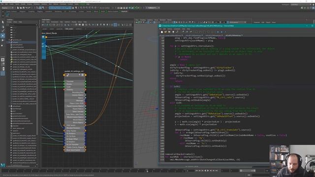Click the webcam video thumbnail

coord(292,161)
